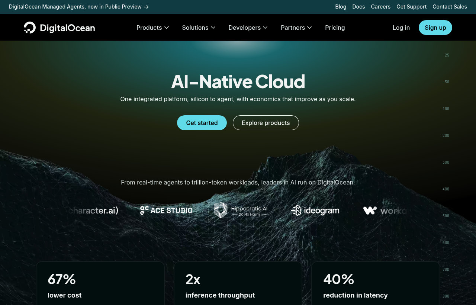Click the Get started button
The image size is (476, 305).
(x=202, y=123)
